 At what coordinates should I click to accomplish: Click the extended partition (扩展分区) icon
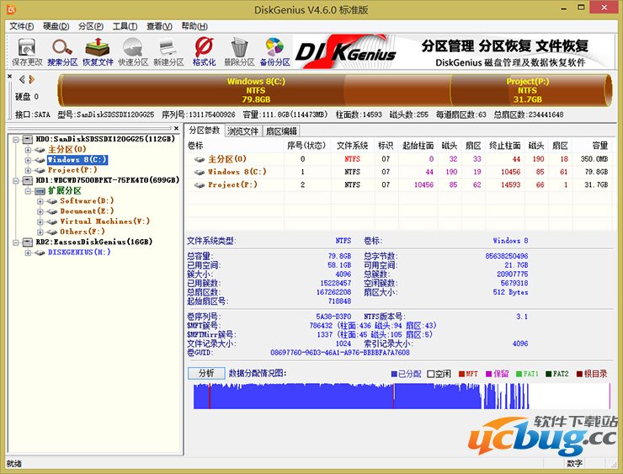(x=40, y=191)
